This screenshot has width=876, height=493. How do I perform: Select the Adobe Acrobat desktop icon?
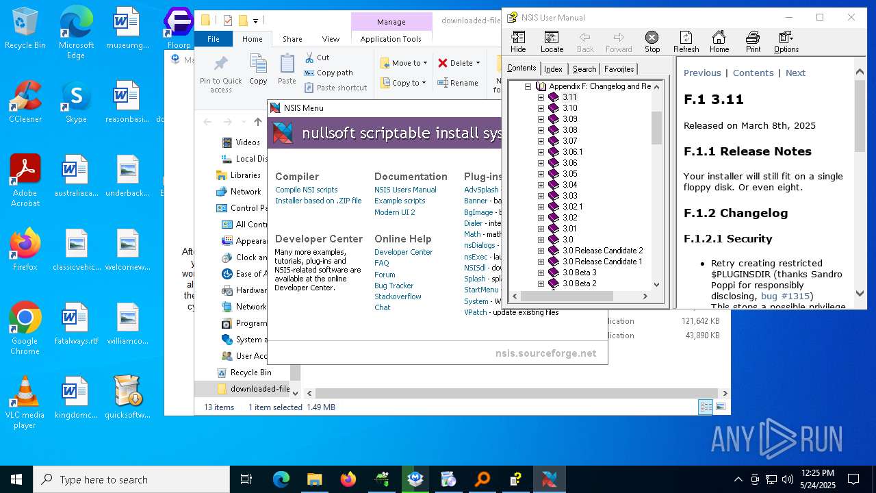(25, 181)
